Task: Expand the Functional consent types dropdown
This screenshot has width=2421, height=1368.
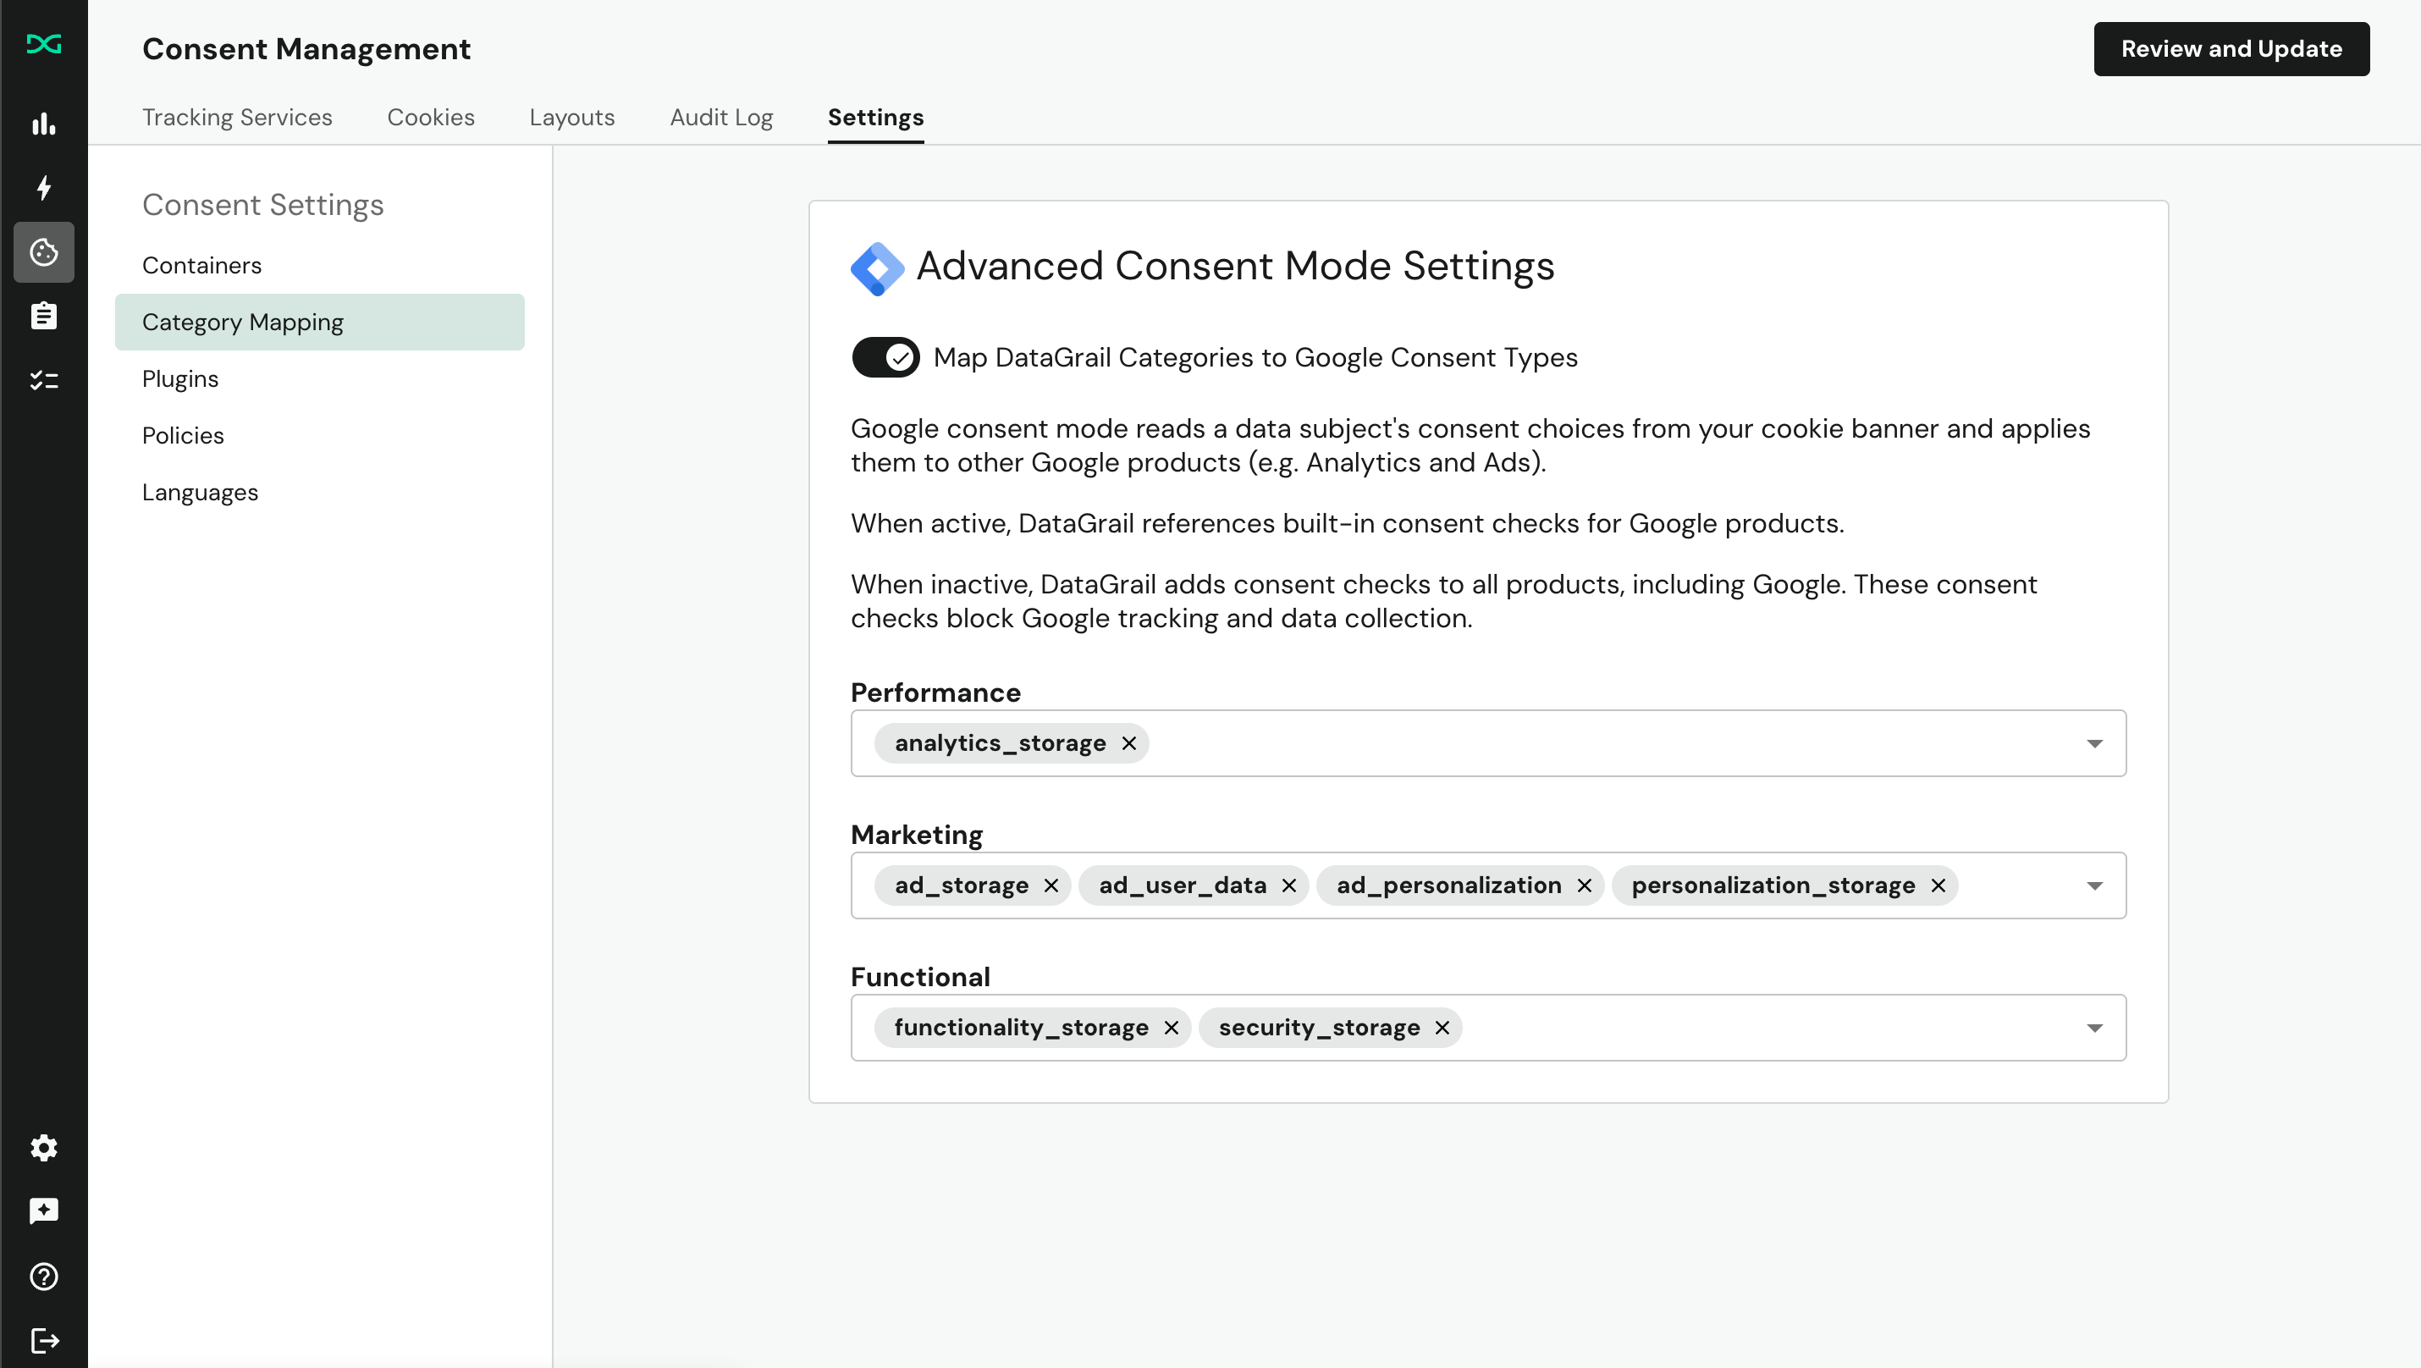Action: (2094, 1027)
